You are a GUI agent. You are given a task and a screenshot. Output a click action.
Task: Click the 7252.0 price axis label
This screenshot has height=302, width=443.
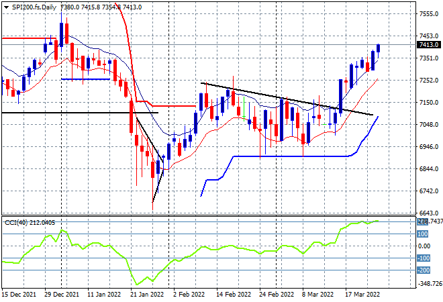(x=429, y=81)
